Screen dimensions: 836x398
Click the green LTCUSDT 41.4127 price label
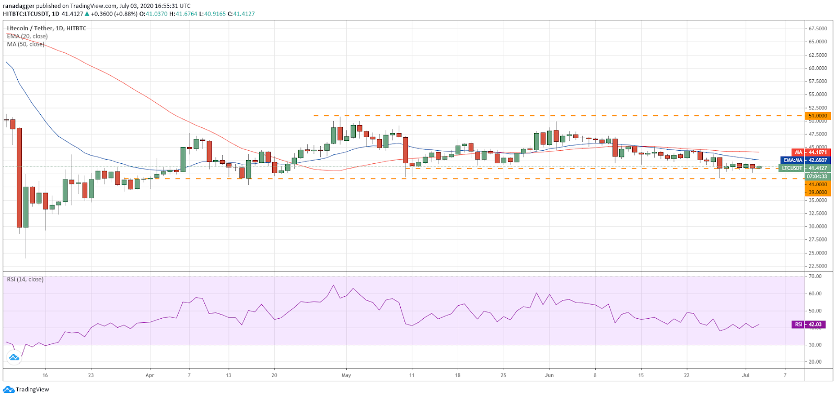[804, 168]
